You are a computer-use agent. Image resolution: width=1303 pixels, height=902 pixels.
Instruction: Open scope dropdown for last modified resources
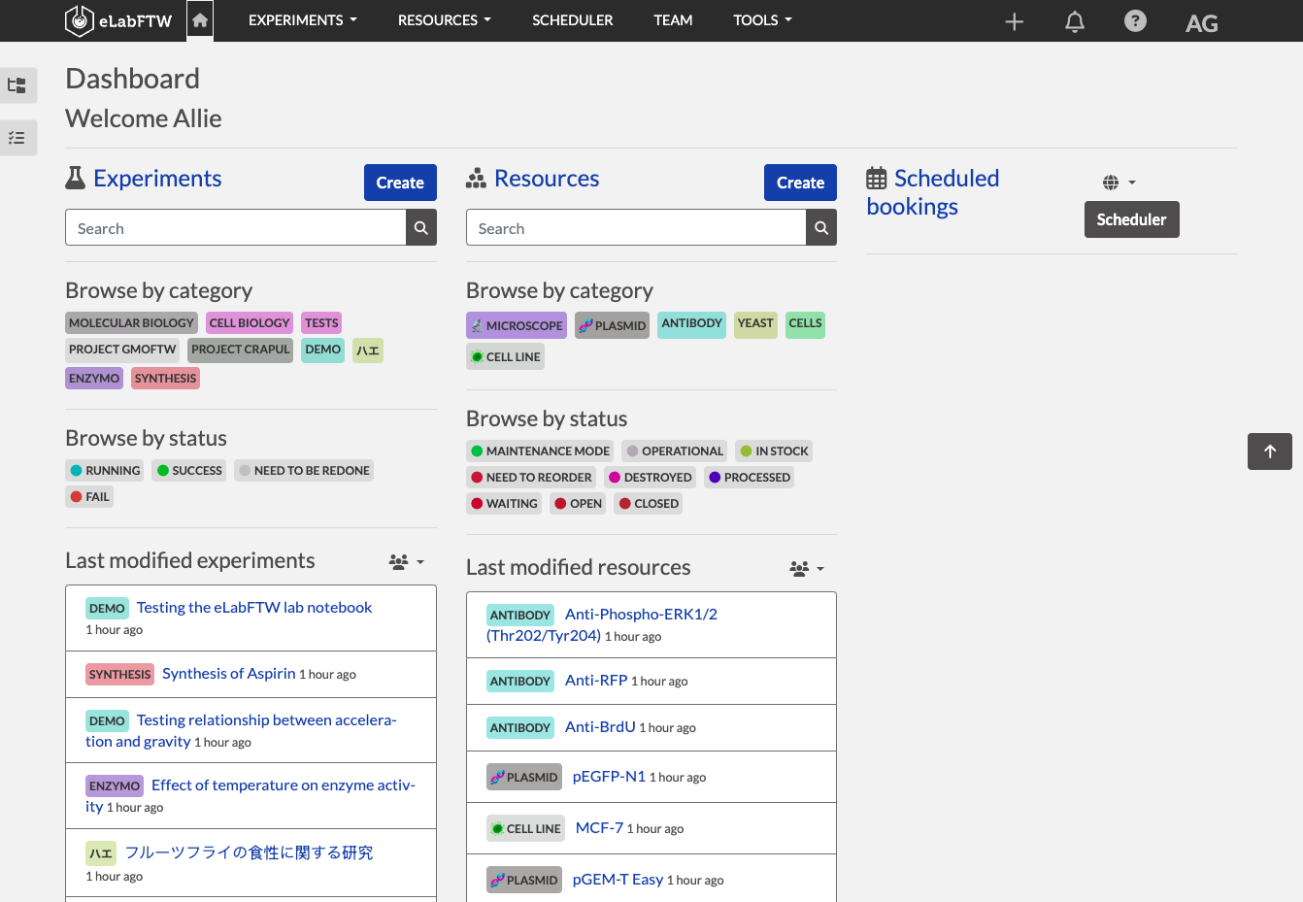[x=807, y=569]
